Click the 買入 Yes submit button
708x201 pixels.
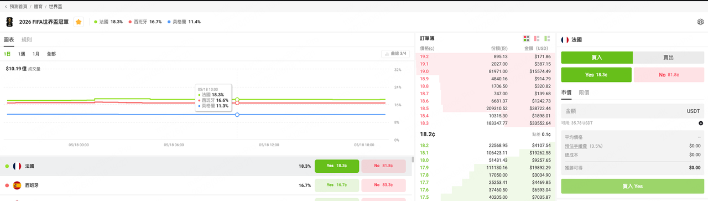pyautogui.click(x=632, y=187)
